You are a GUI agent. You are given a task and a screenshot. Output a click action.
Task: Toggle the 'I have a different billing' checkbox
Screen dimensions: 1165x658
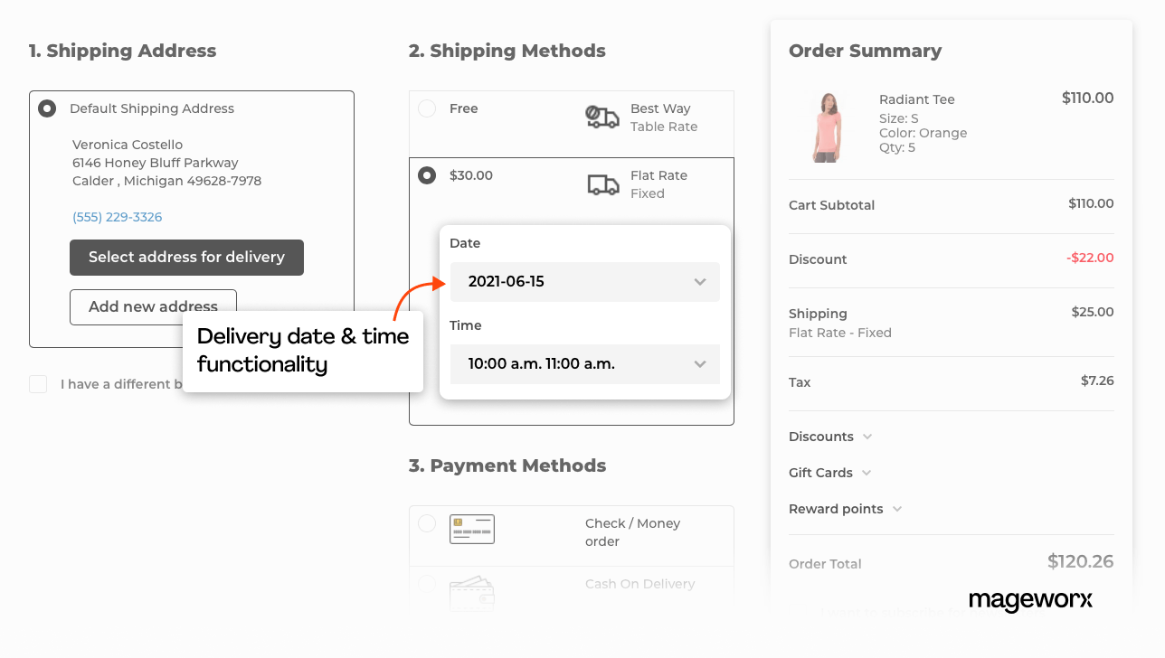click(x=38, y=383)
